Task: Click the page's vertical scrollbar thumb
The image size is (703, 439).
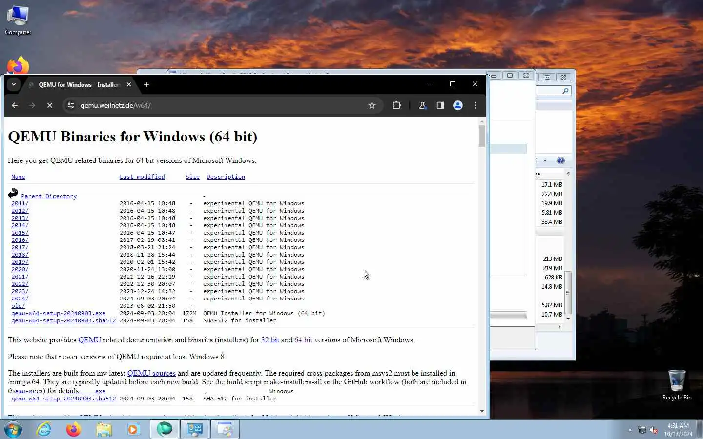Action: coord(482,136)
